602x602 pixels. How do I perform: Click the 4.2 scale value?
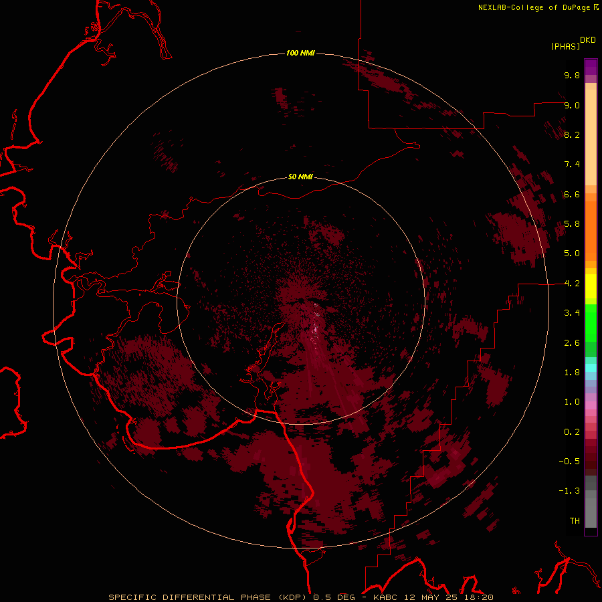(x=572, y=284)
